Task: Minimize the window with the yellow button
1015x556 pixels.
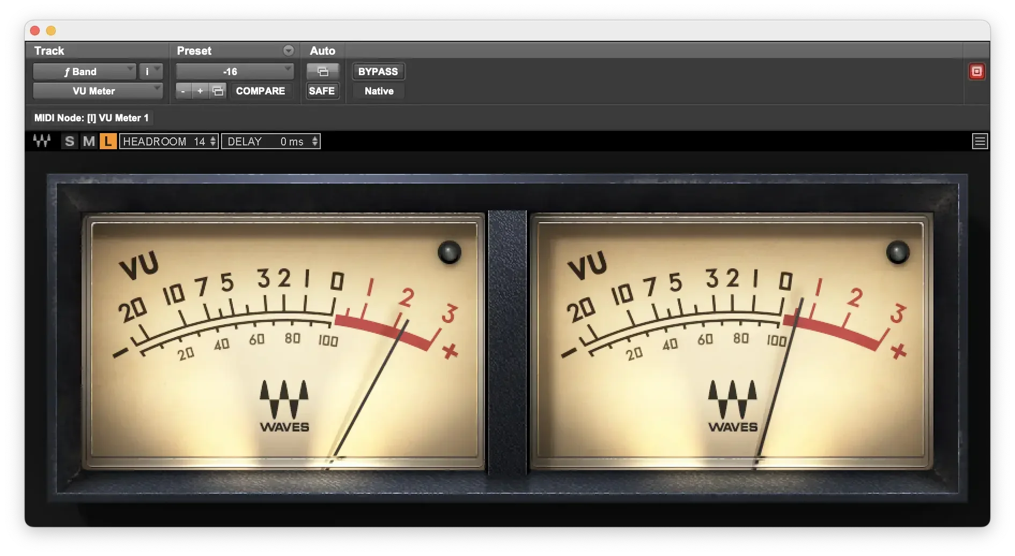Action: coord(51,31)
